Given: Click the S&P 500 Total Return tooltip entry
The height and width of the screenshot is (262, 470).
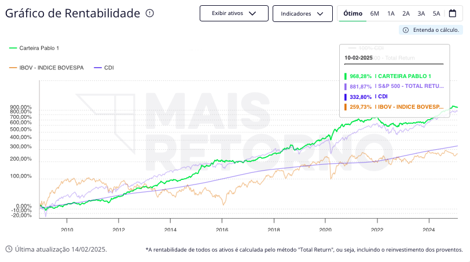Looking at the screenshot, I should 411,86.
